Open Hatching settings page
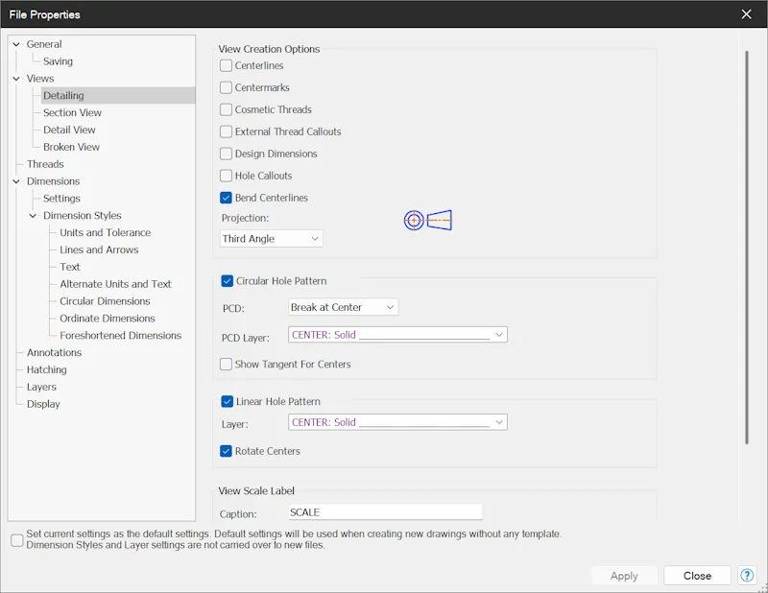768x593 pixels. coord(46,369)
